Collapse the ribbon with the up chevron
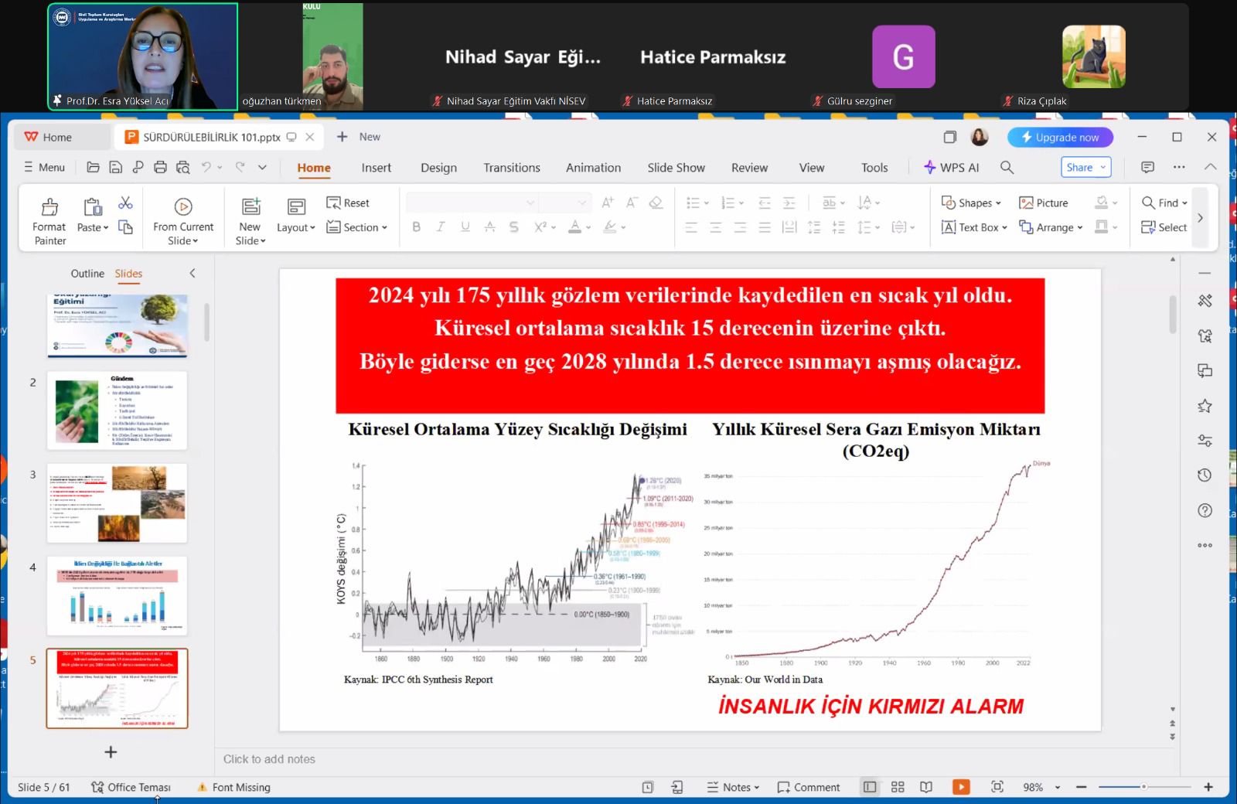This screenshot has width=1237, height=804. coord(1210,167)
